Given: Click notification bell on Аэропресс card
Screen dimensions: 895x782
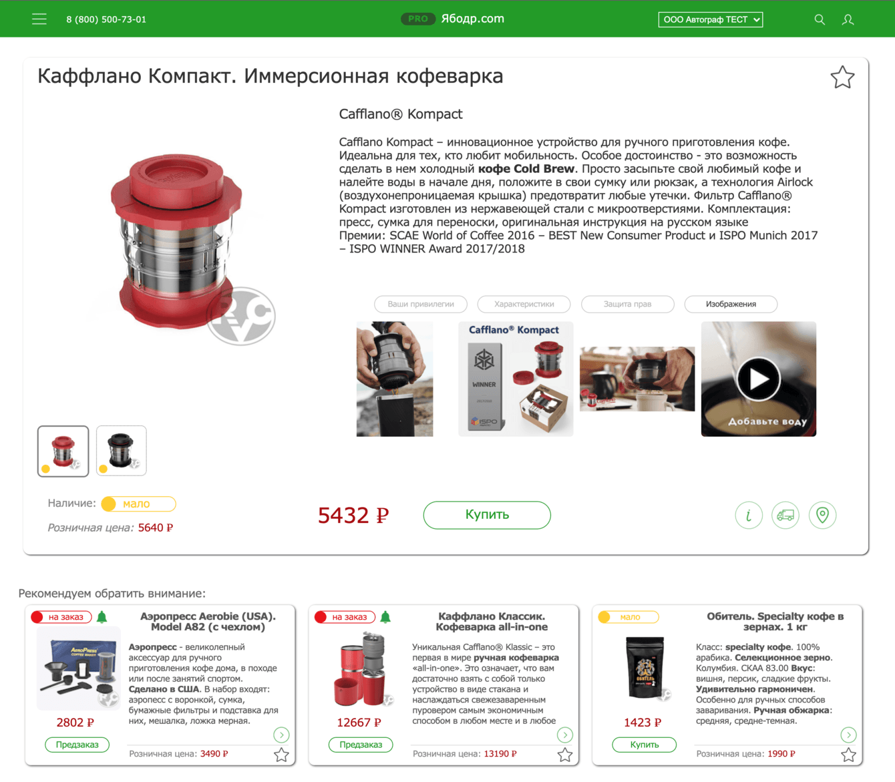Looking at the screenshot, I should [102, 617].
